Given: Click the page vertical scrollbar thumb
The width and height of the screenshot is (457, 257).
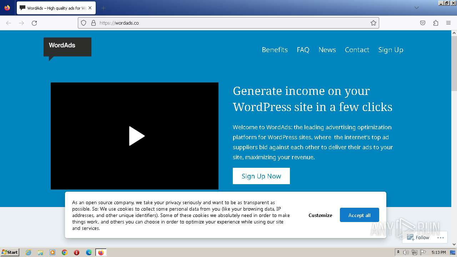Looking at the screenshot, I should (x=454, y=64).
